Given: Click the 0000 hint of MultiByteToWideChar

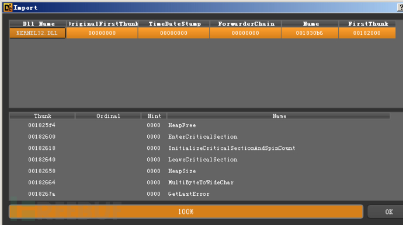Looking at the screenshot, I should [x=154, y=182].
